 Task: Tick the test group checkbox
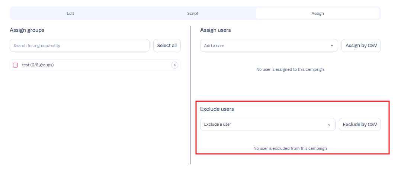pyautogui.click(x=16, y=65)
